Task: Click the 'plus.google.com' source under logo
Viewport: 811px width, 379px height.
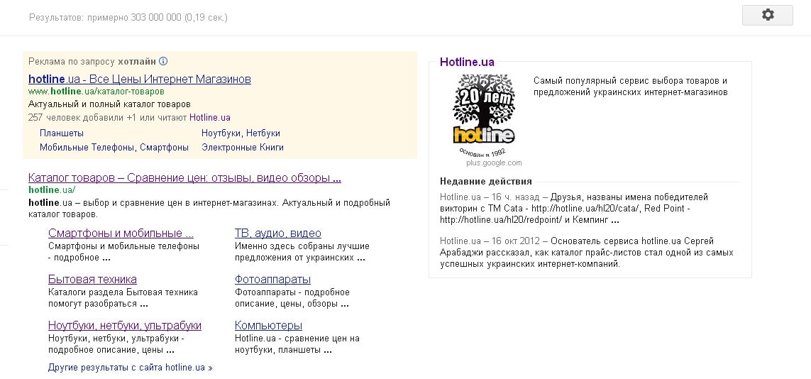Action: point(494,163)
